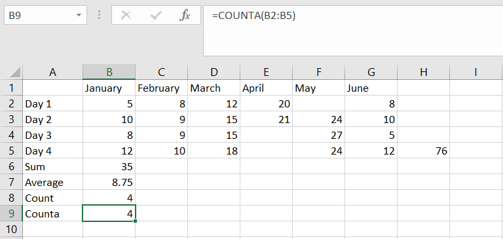Viewport: 503px width, 239px height.
Task: Click March Day 1 value 12
Action: point(214,103)
